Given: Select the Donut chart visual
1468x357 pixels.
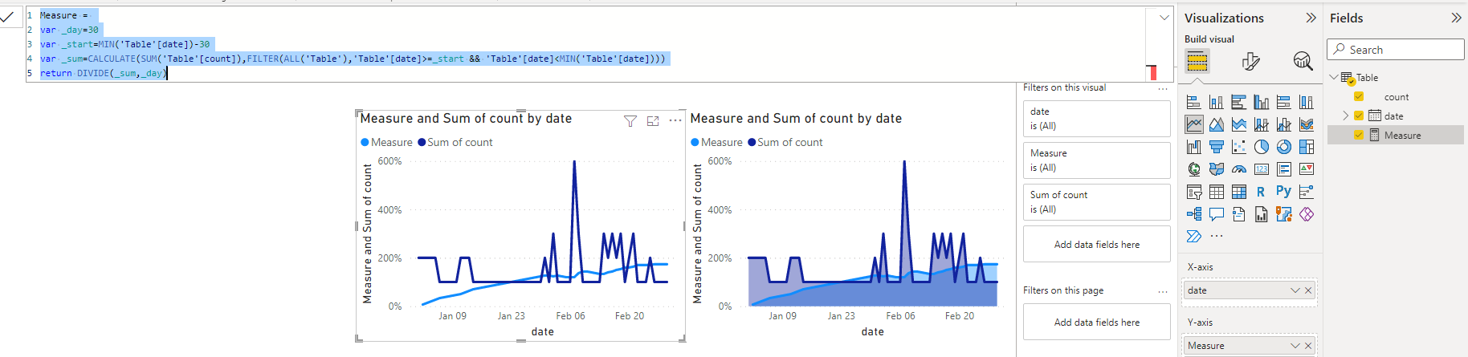Looking at the screenshot, I should click(x=1284, y=147).
